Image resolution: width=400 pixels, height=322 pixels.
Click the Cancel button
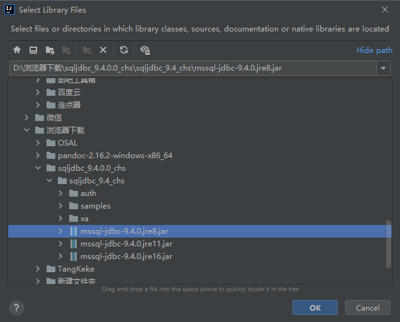[x=368, y=308]
